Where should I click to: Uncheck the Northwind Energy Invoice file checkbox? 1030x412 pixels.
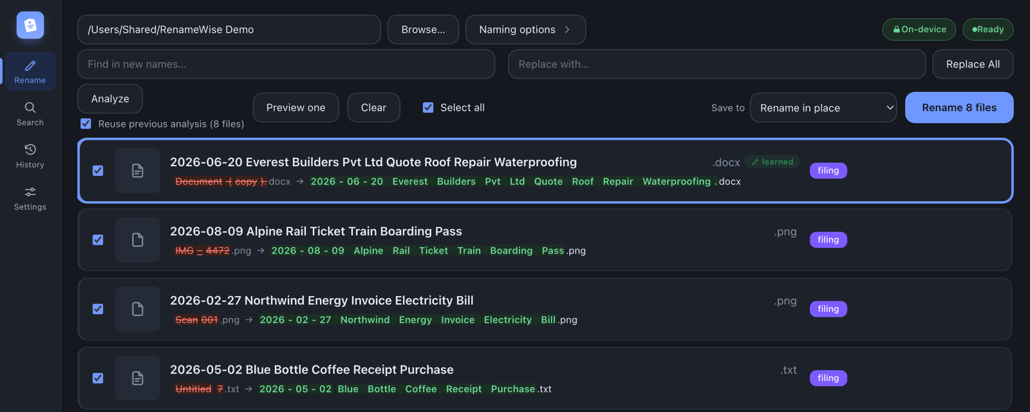98,309
